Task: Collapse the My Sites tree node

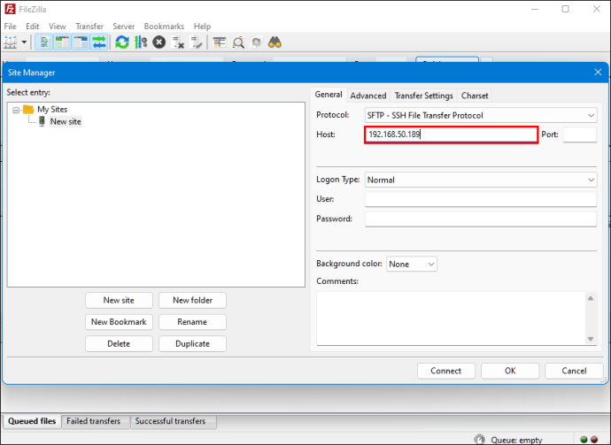Action: [16, 111]
